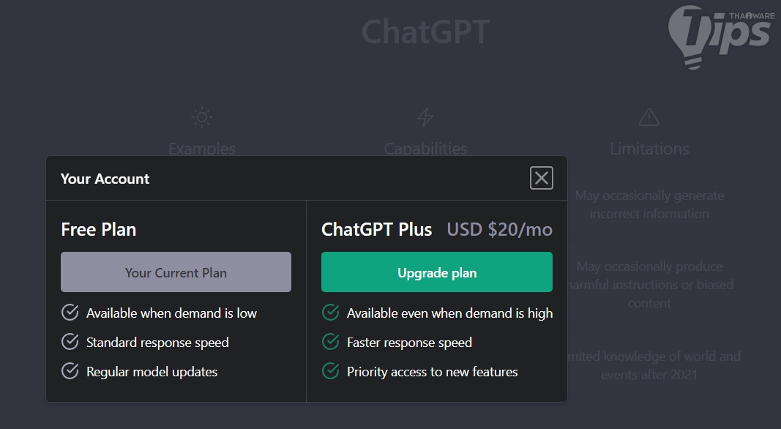Viewport: 781px width, 429px height.
Task: Click checkmark icon beside Regular model updates
Action: coord(70,371)
